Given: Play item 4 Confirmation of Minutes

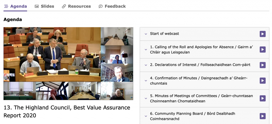Looking at the screenshot, I should 262,81.
